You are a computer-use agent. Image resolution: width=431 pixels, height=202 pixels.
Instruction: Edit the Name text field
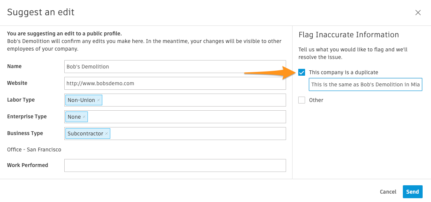[x=175, y=67]
